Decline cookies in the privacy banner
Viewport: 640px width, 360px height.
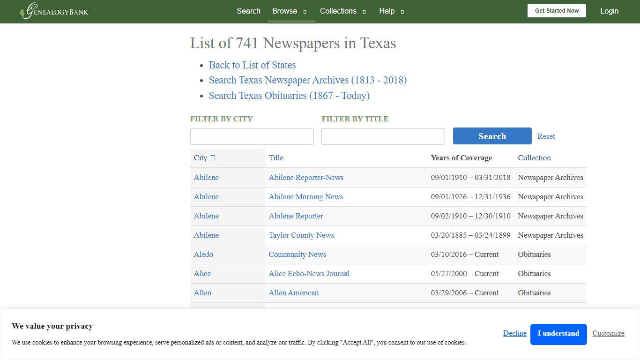[x=514, y=333]
